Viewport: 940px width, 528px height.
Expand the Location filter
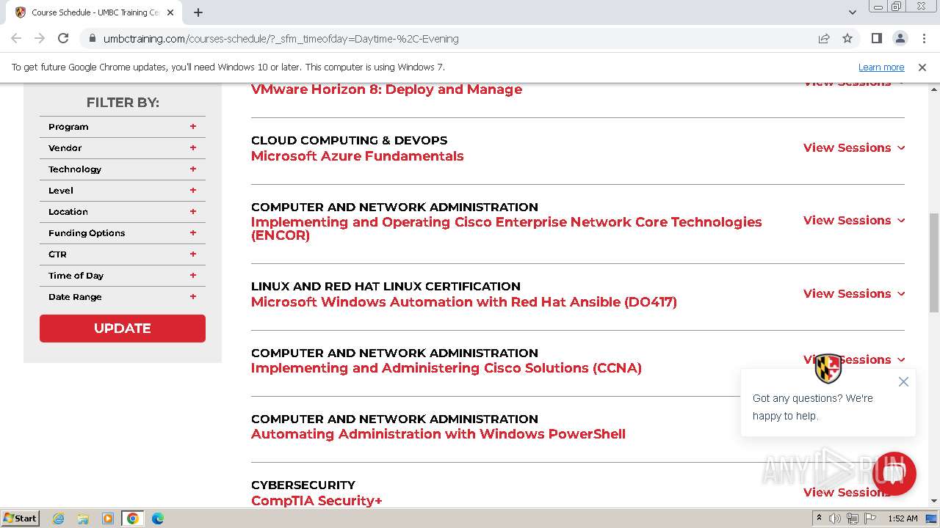click(123, 212)
